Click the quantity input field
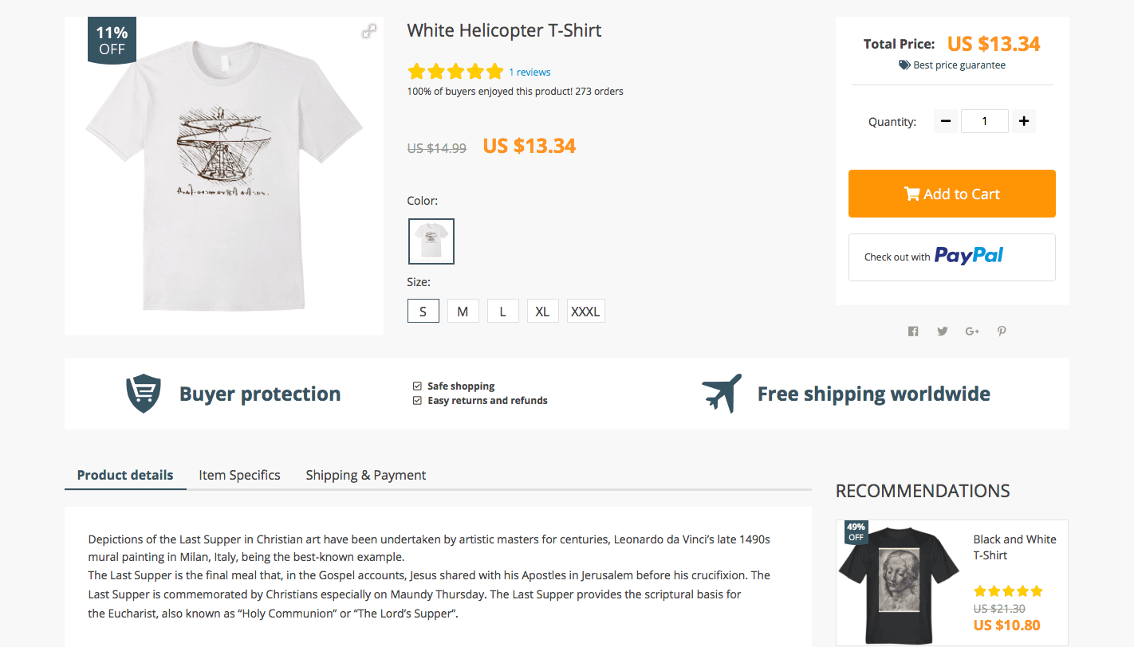Image resolution: width=1134 pixels, height=647 pixels. (x=985, y=121)
